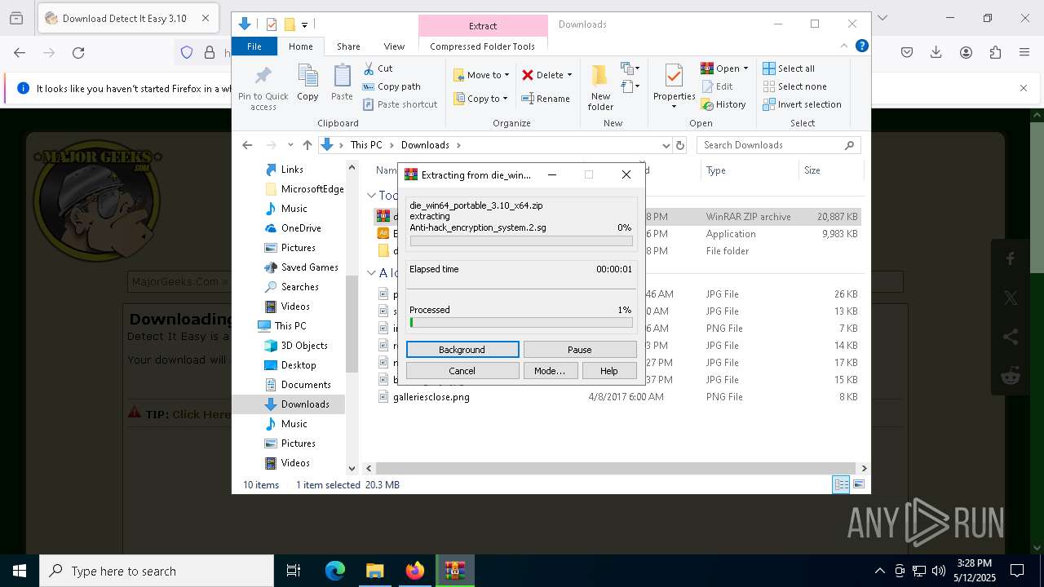Expand Move to dropdown
The height and width of the screenshot is (587, 1044).
(x=507, y=75)
